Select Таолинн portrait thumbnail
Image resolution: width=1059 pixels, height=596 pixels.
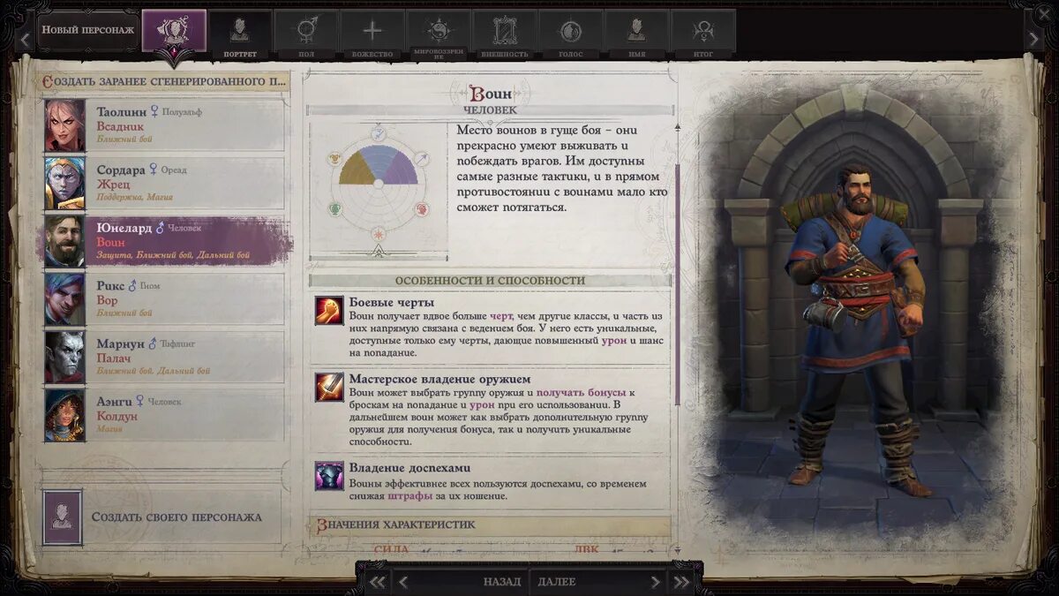(65, 125)
